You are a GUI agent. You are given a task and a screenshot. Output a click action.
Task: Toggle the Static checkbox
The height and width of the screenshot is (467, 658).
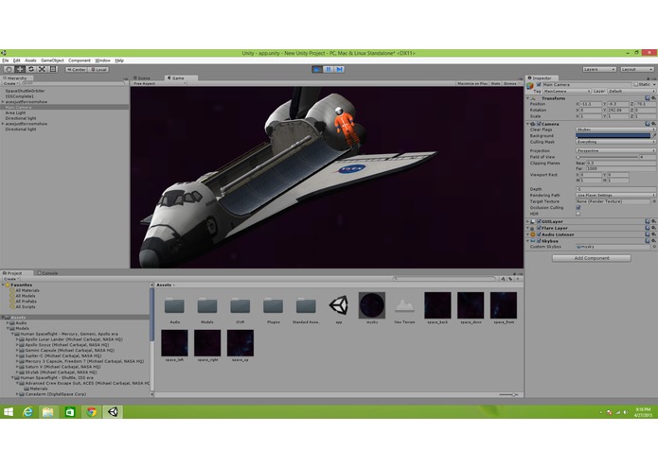636,84
